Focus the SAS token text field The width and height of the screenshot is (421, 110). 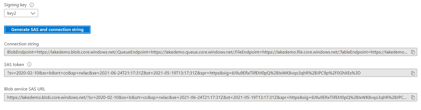pos(210,73)
